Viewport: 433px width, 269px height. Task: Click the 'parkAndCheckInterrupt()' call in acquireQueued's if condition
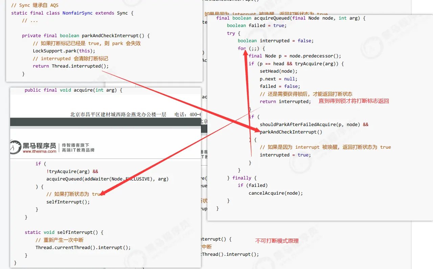coord(291,132)
